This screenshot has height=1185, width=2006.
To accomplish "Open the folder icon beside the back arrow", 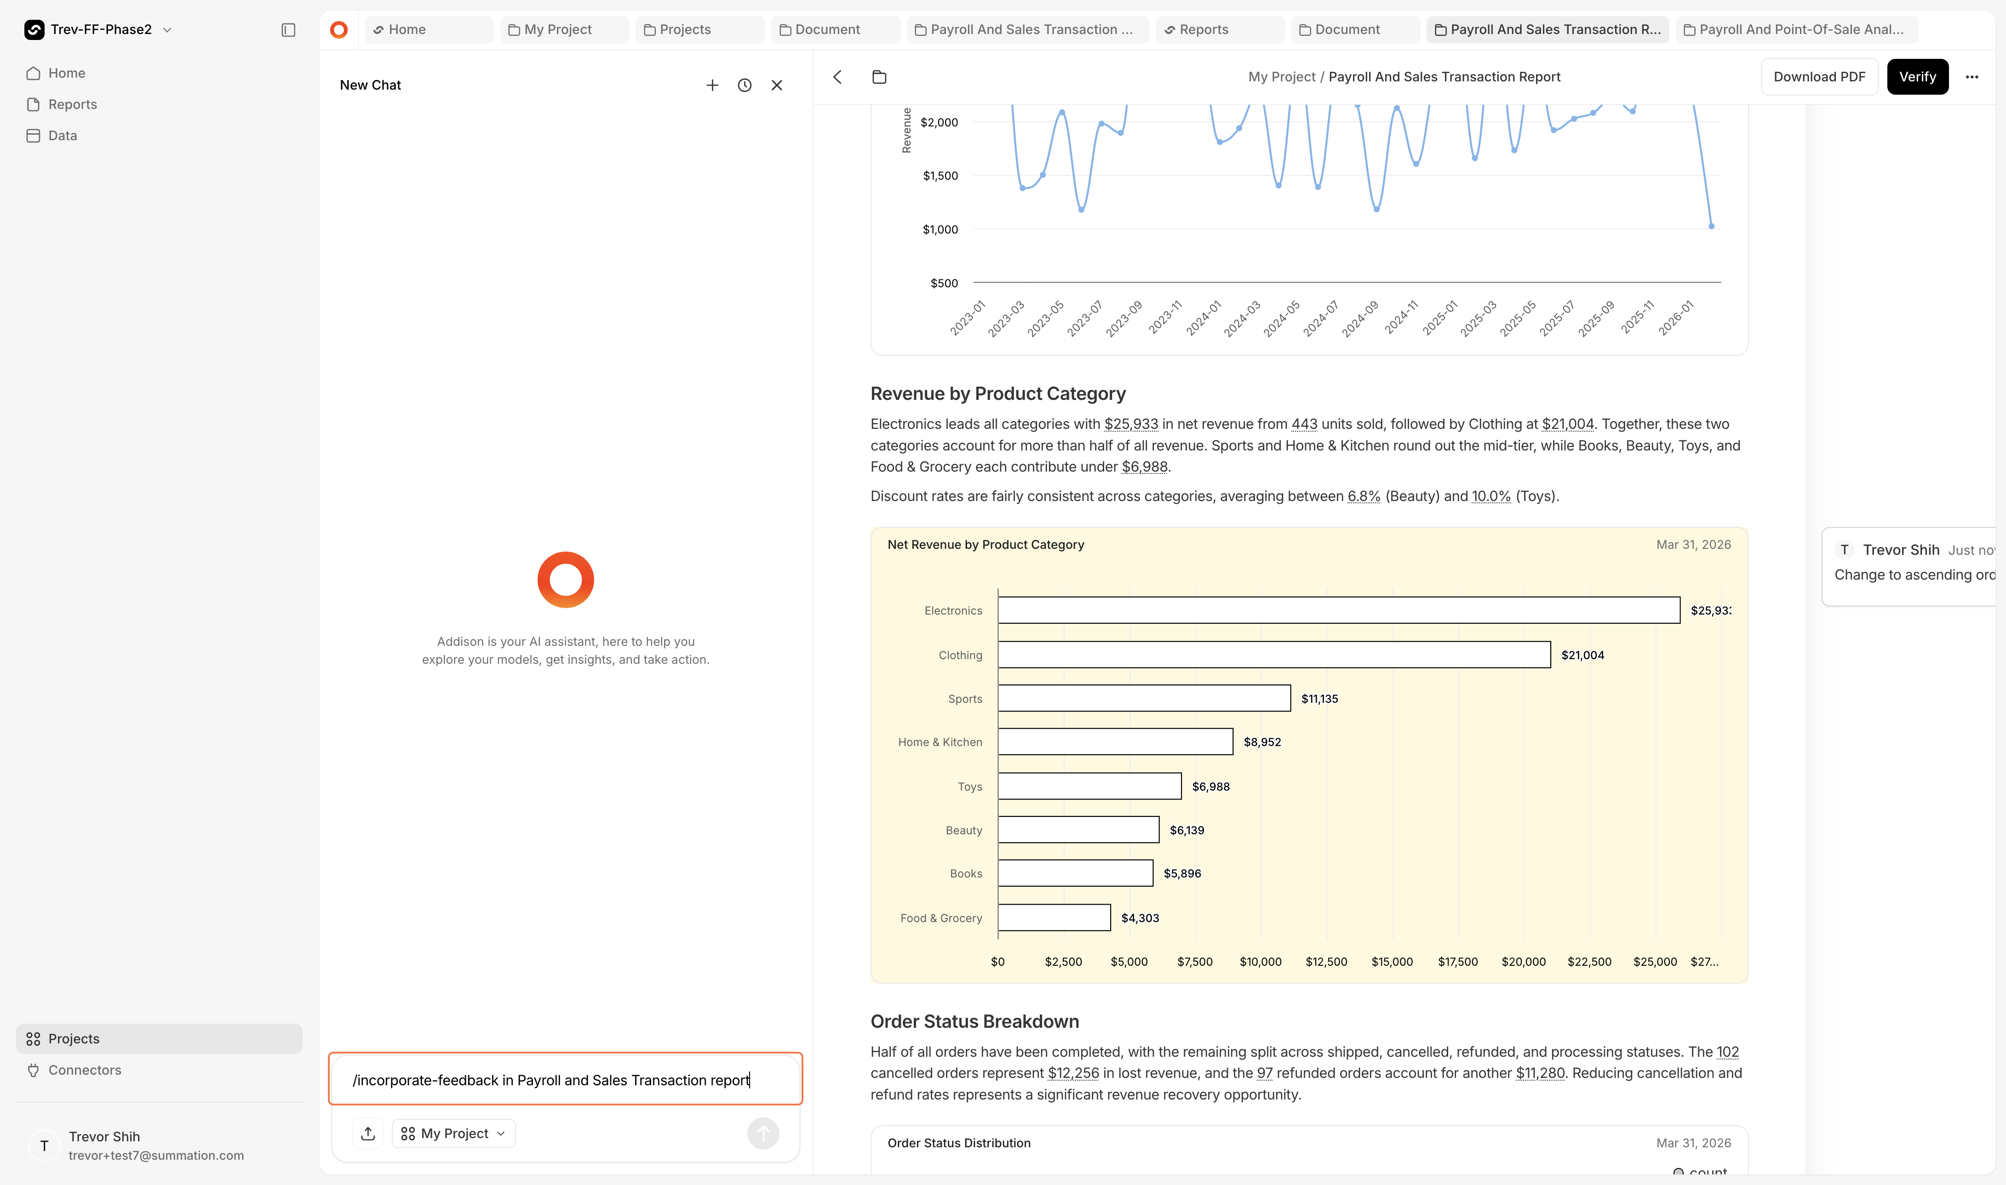I will tap(880, 77).
